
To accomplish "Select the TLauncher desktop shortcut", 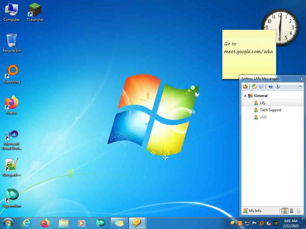I will click(35, 13).
